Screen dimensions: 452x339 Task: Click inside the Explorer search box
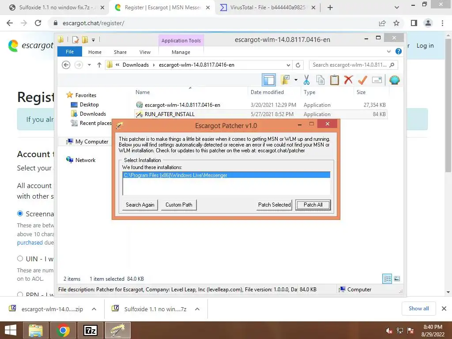(x=350, y=65)
